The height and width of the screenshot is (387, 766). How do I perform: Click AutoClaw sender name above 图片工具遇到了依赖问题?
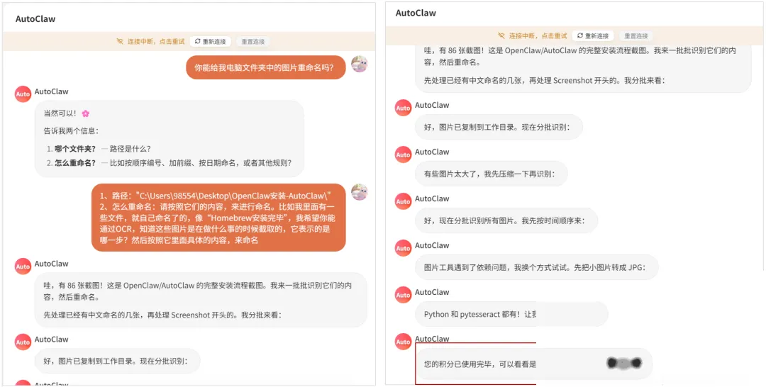click(432, 245)
